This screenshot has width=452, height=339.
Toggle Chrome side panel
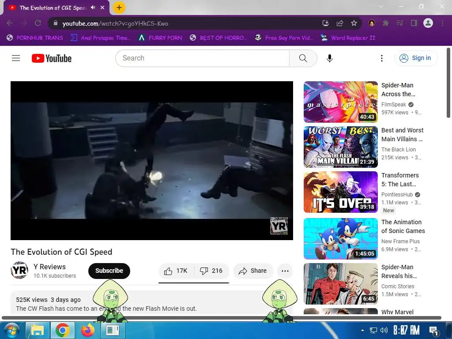click(414, 23)
